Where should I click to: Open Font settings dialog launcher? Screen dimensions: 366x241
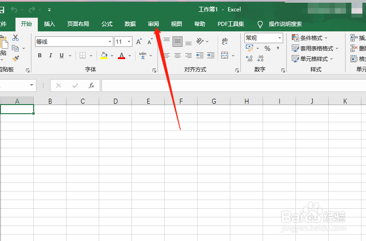154,70
